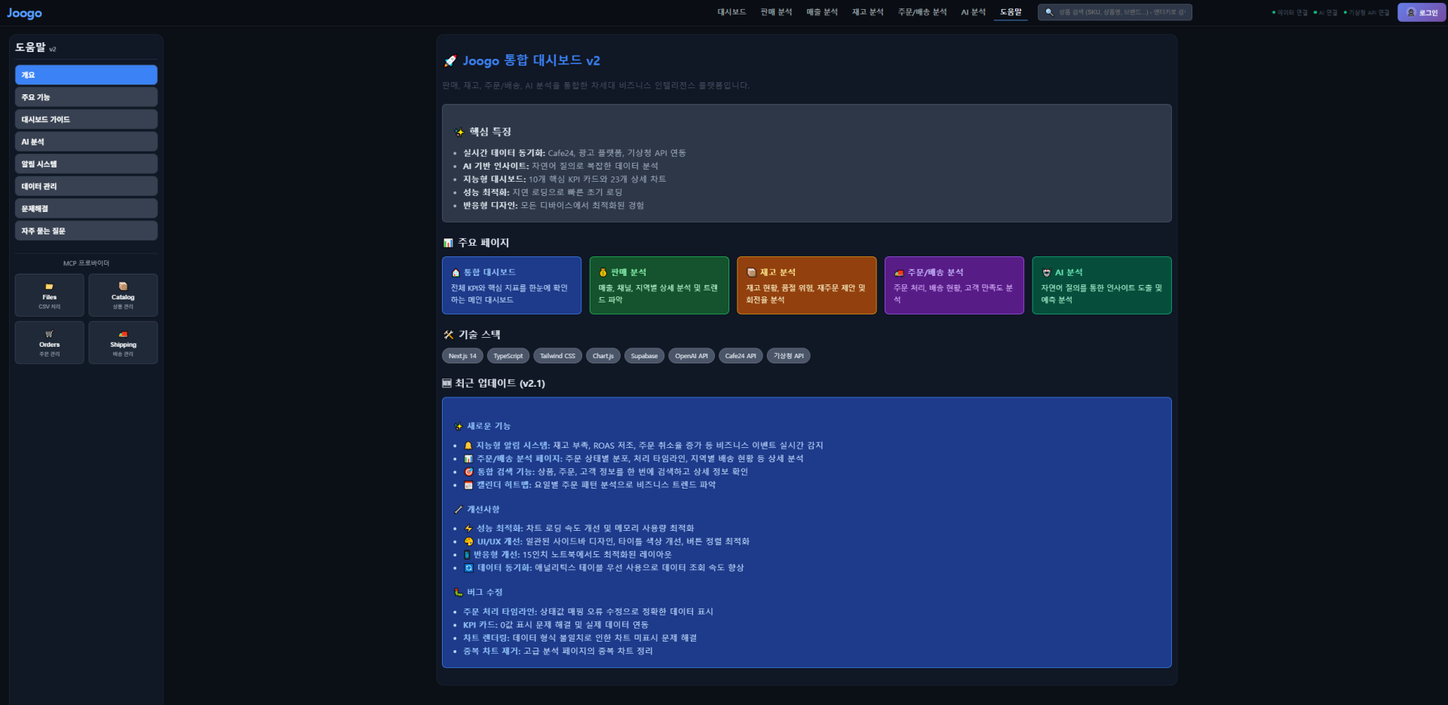Screen dimensions: 1448x705
Task: Select 개요 in the help sidebar
Action: [x=86, y=75]
